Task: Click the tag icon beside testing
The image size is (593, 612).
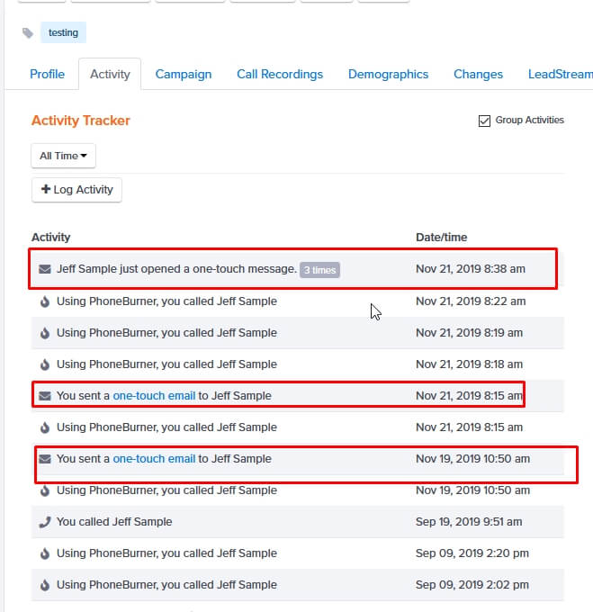Action: 28,33
